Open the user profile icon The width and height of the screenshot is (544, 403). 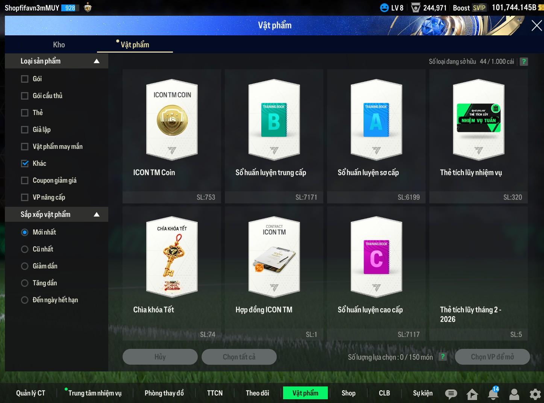coord(514,394)
